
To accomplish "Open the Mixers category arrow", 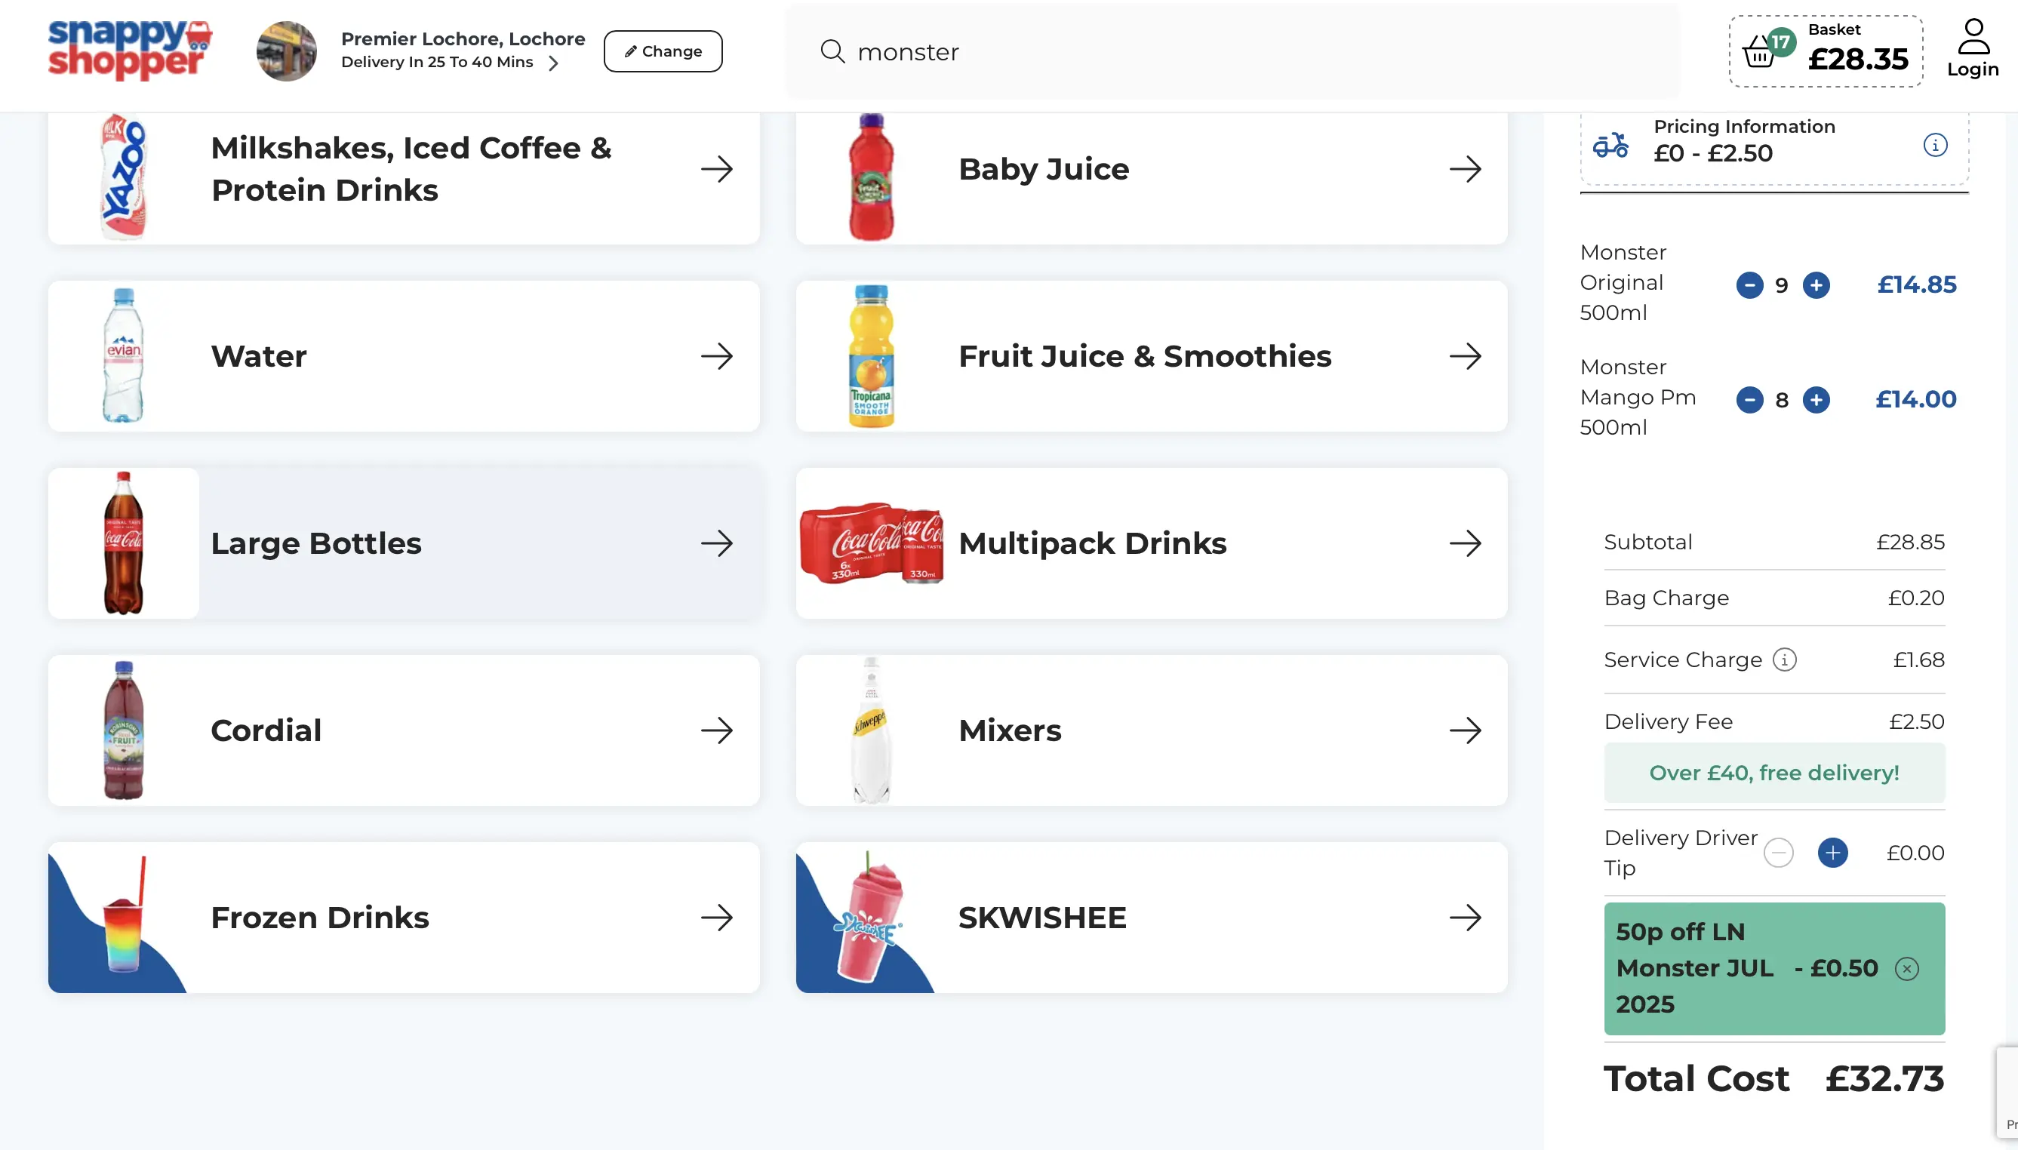I will point(1464,730).
